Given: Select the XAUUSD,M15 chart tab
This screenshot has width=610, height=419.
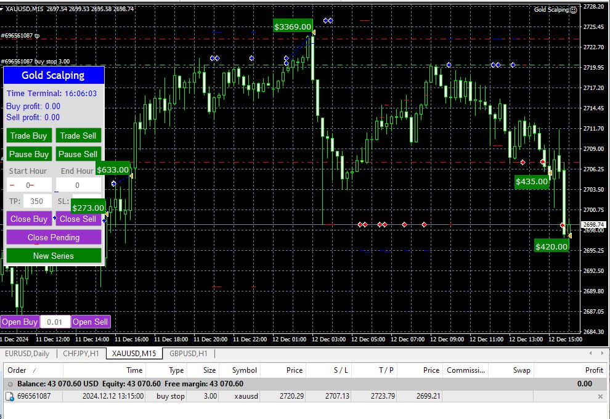Looking at the screenshot, I should pyautogui.click(x=134, y=354).
